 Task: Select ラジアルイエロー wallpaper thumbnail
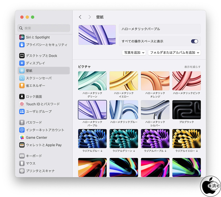coord(186,139)
